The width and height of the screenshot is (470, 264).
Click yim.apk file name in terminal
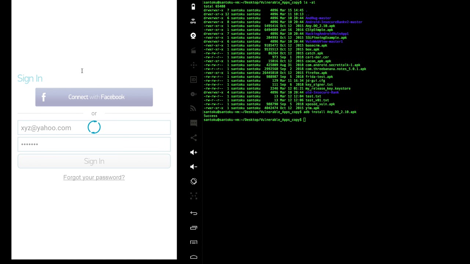(x=312, y=108)
